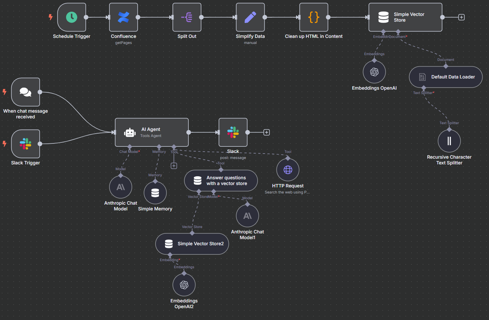Select the Embeddings OpenAI node
489x320 pixels.
click(x=374, y=72)
